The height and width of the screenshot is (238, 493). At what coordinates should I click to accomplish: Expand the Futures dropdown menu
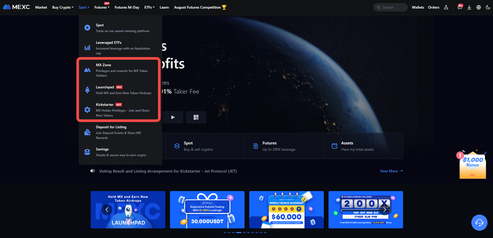[x=102, y=7]
